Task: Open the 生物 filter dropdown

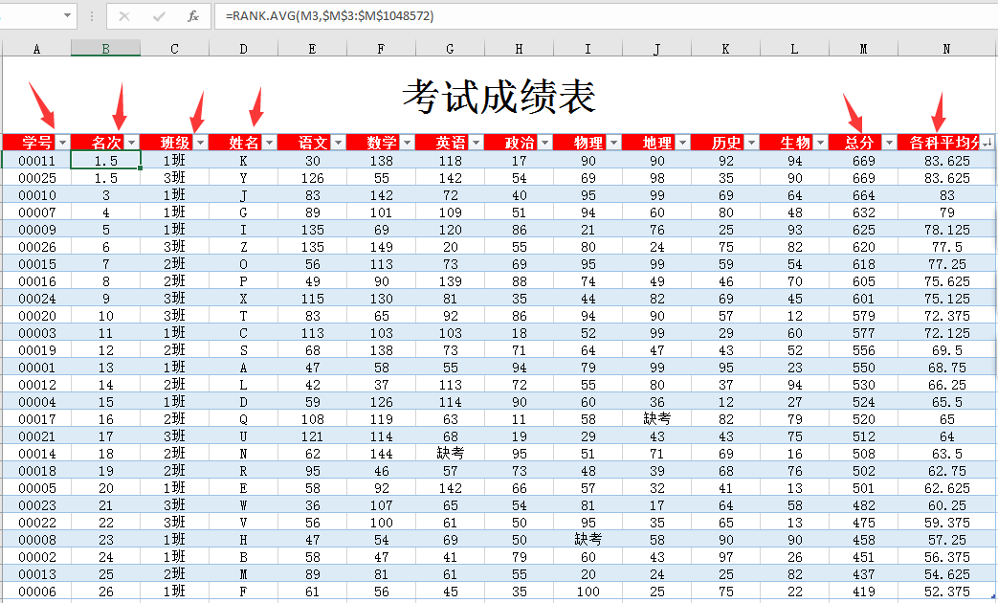Action: [821, 142]
